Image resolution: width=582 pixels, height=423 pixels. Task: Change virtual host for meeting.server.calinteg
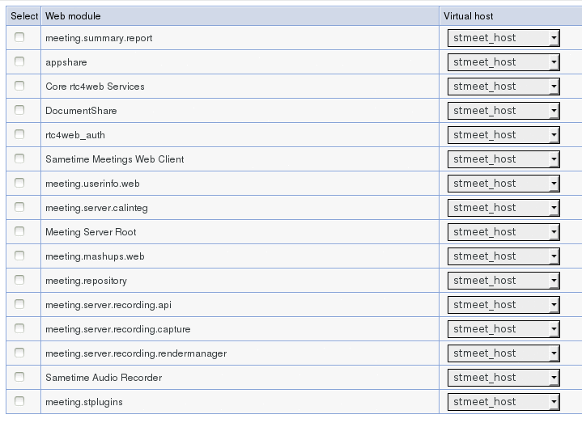[503, 208]
